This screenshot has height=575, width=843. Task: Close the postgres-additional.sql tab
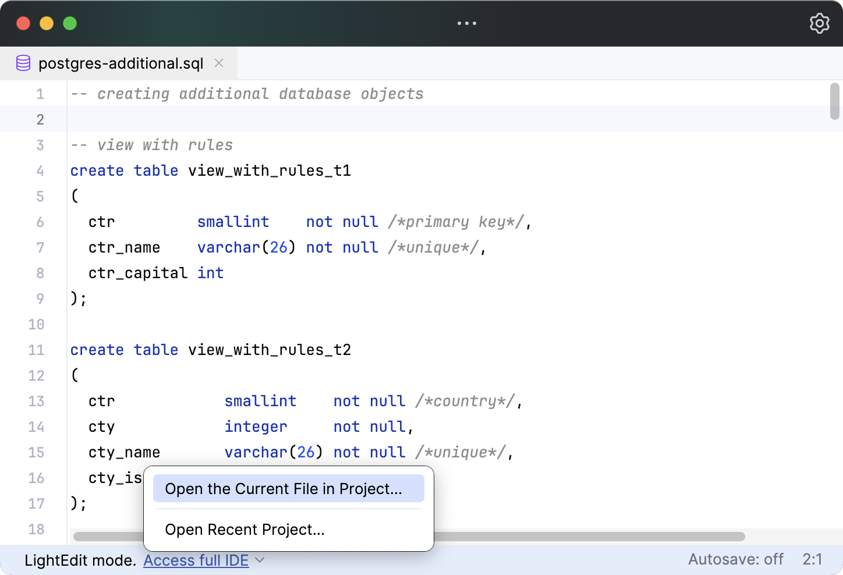[x=219, y=63]
